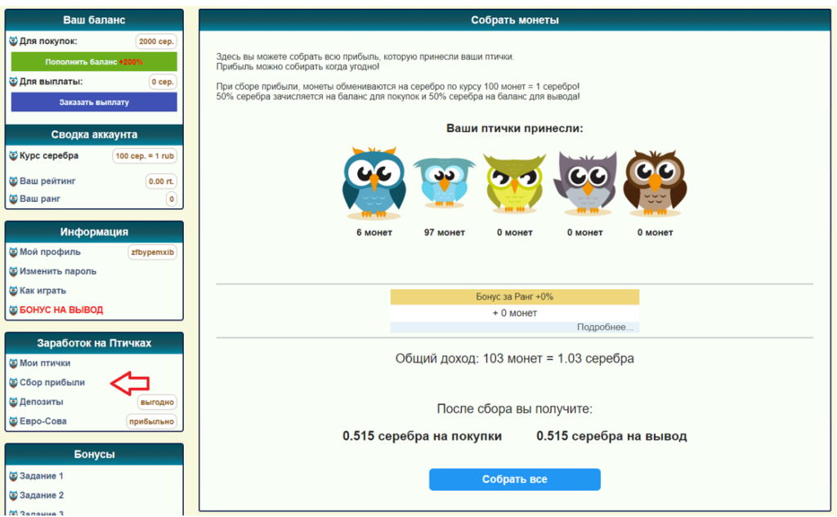Screen dimensions: 837x517
Task: Open the Изменить пароль link
Action: (58, 272)
